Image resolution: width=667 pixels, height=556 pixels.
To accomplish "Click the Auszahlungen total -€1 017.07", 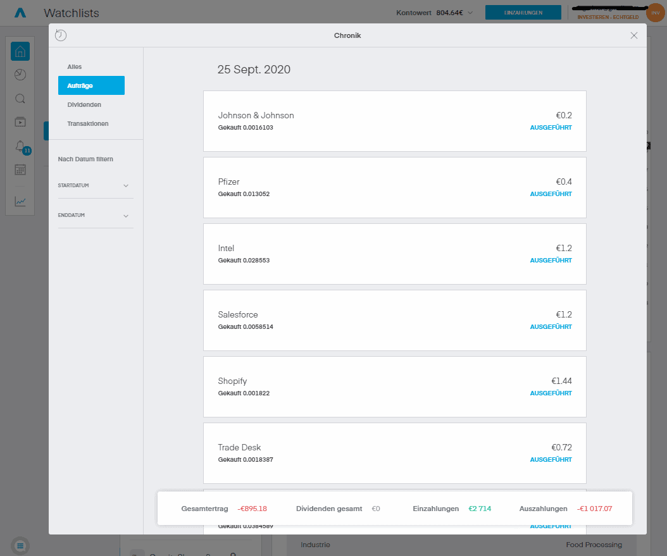I will pyautogui.click(x=594, y=509).
